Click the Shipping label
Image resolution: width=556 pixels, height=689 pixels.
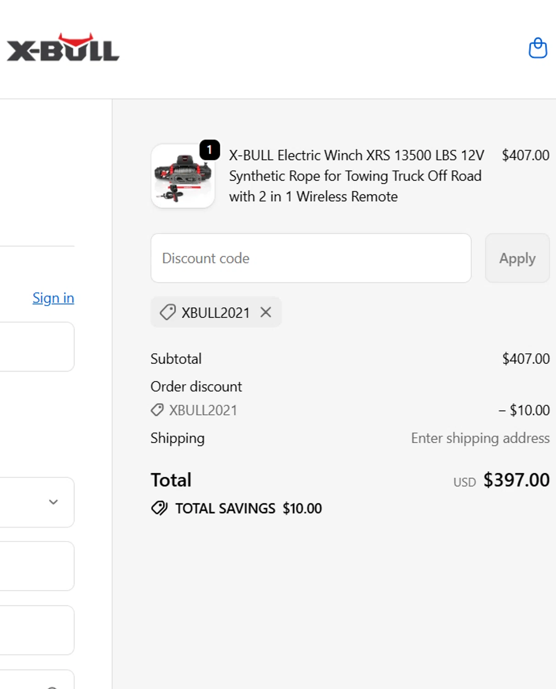[178, 439]
